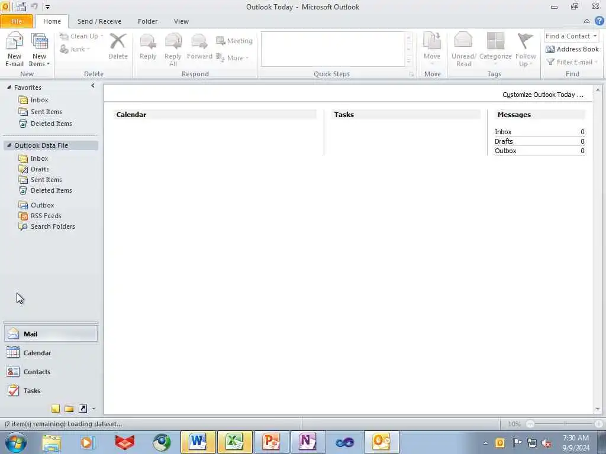The width and height of the screenshot is (606, 454).
Task: Open the New Items menu
Action: tap(39, 50)
